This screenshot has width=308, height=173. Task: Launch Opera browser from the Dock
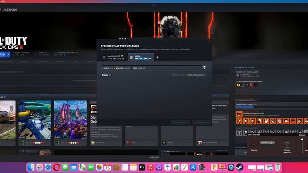click(57, 167)
